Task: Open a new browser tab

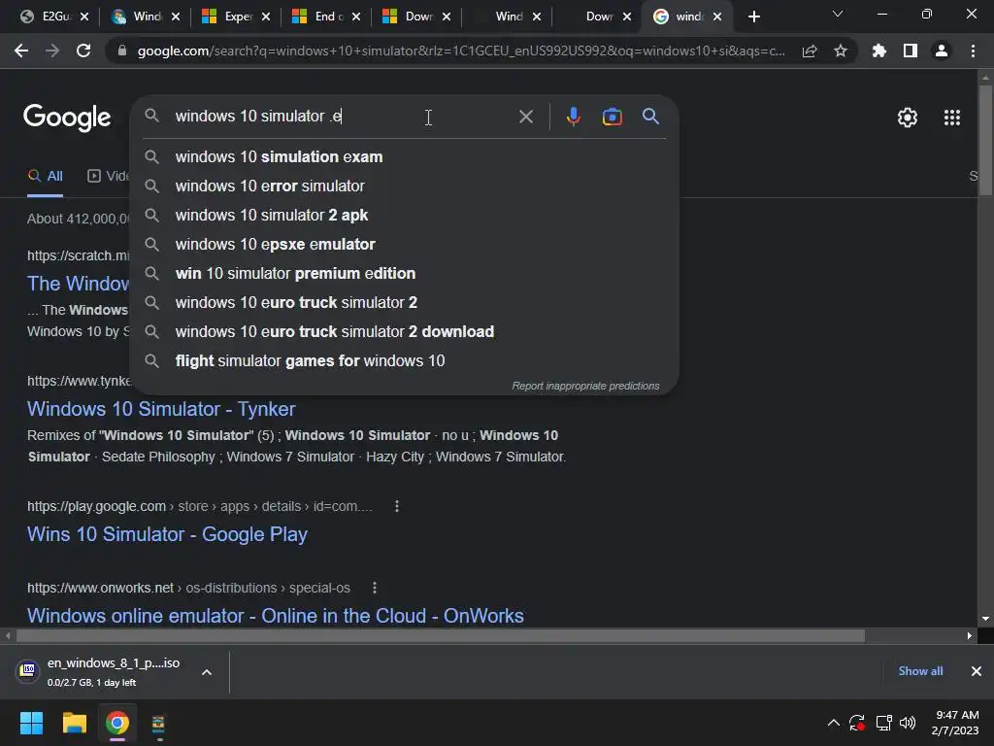Action: click(x=753, y=17)
